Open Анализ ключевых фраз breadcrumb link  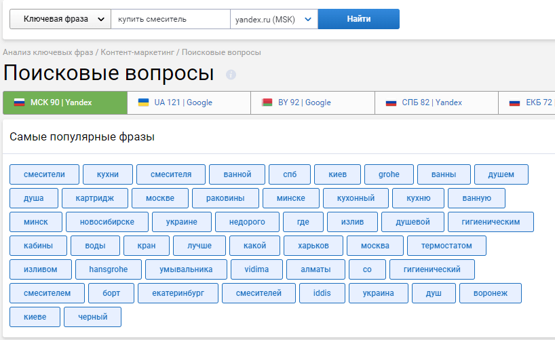click(48, 52)
